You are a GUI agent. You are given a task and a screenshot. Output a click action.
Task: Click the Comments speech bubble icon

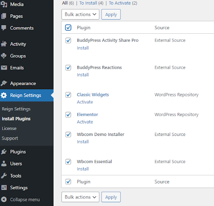[4, 28]
